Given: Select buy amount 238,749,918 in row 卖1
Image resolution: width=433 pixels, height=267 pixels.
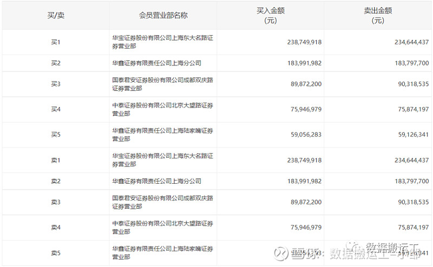Looking at the screenshot, I should [x=304, y=161].
